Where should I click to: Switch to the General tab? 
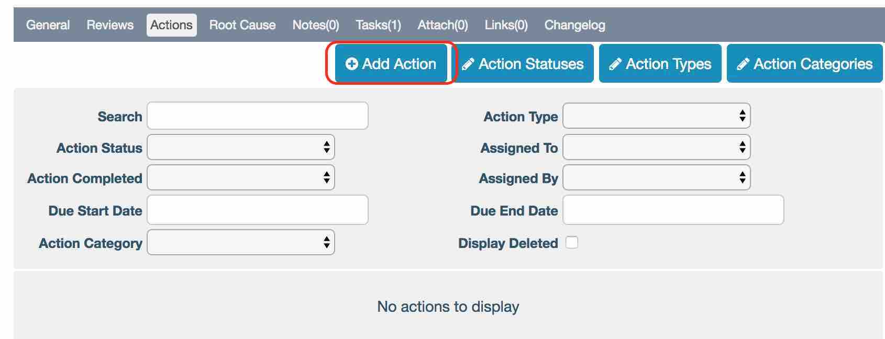[48, 25]
